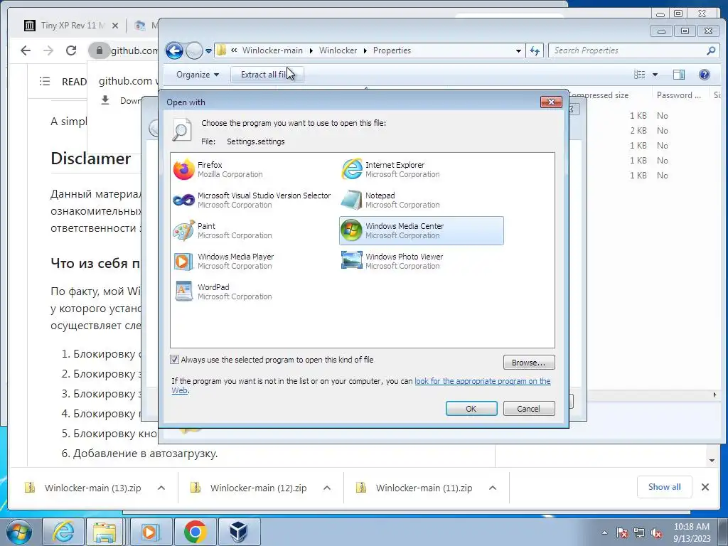Screen dimensions: 728x546
Task: Choose Windows Media Center entry
Action: tap(421, 231)
